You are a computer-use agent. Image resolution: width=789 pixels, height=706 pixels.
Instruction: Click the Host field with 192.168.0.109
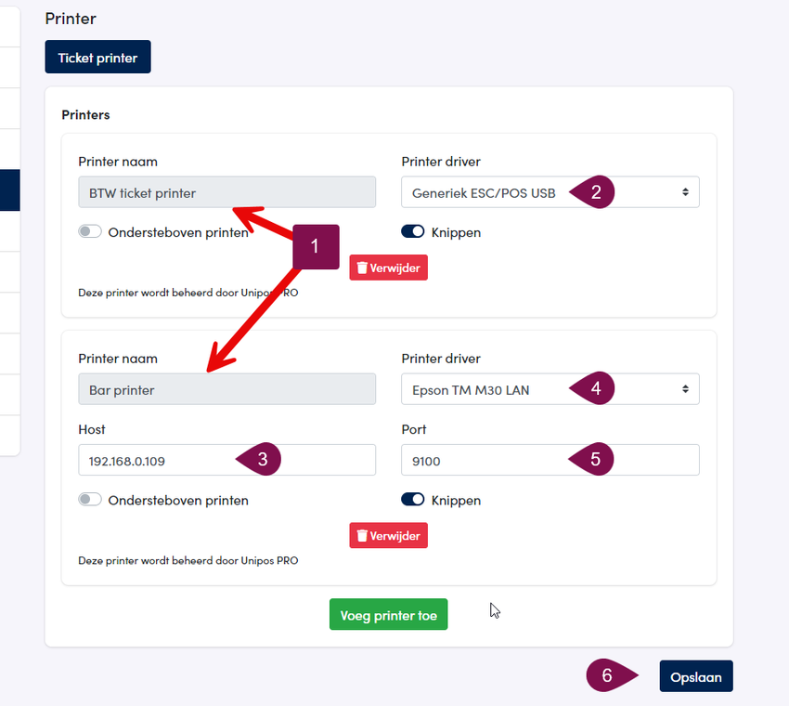pyautogui.click(x=226, y=460)
